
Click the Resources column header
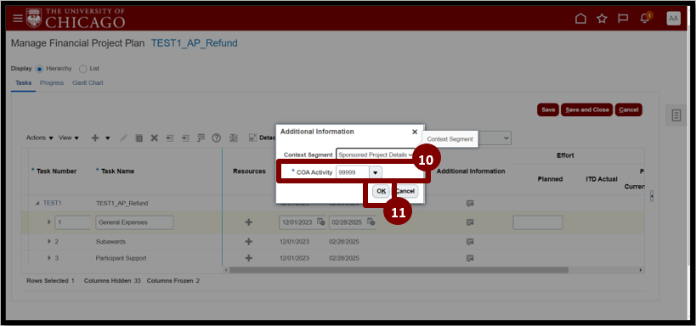point(249,171)
